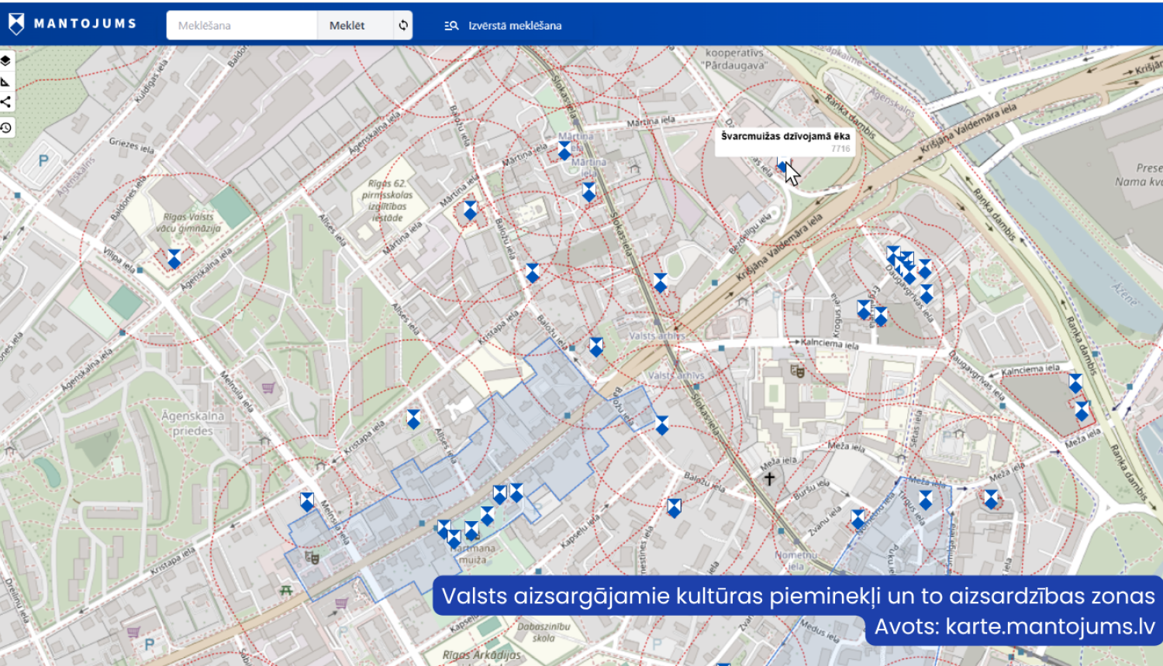Screen dimensions: 1163x666
Task: Click the Rīgas Valsts vācu ģimnāzija label
Action: click(188, 223)
